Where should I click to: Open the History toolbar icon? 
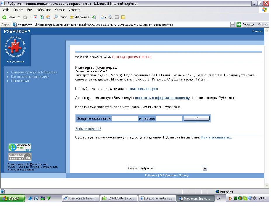click(94, 17)
